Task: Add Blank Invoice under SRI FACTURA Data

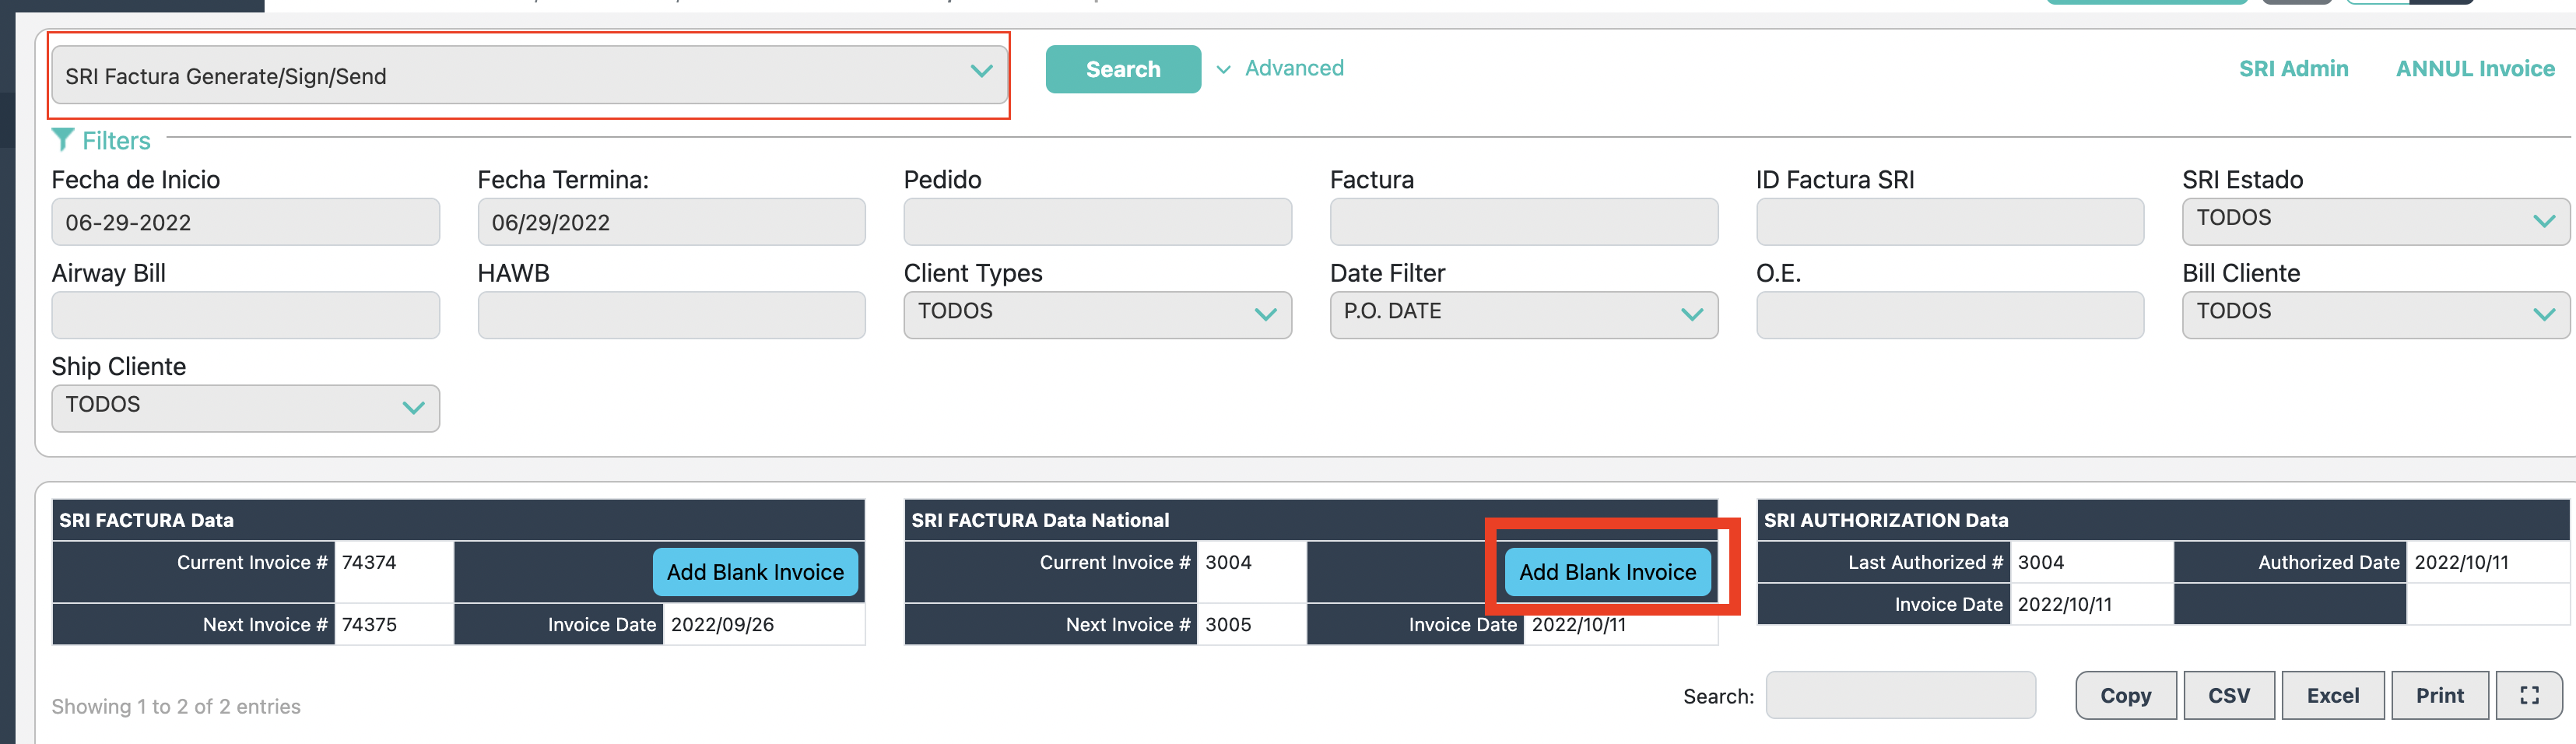Action: pos(754,572)
